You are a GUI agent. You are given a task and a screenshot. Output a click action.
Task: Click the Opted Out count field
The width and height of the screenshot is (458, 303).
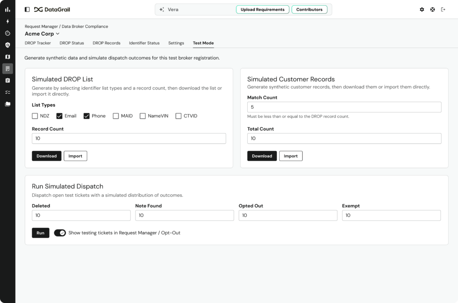(288, 215)
